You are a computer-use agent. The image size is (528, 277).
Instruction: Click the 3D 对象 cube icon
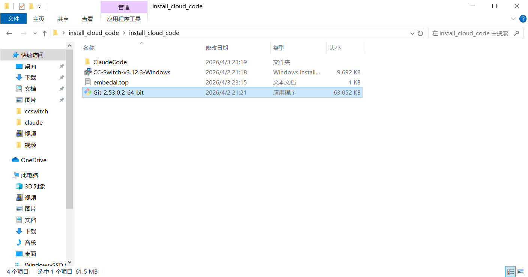(x=19, y=186)
